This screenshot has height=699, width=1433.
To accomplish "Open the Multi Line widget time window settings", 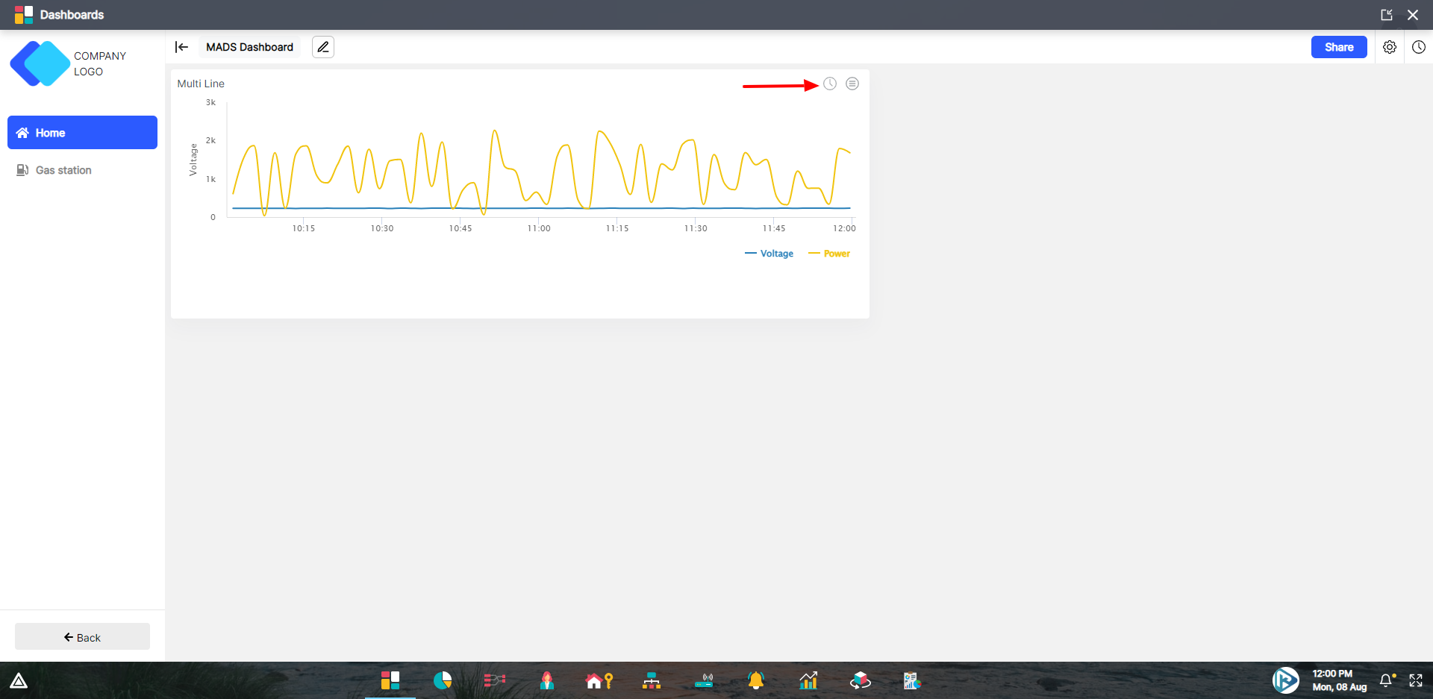I will [x=831, y=84].
